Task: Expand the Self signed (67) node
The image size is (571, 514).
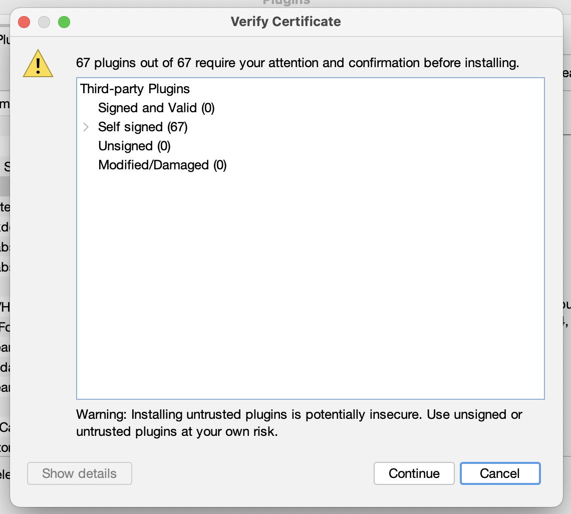Action: (x=86, y=127)
